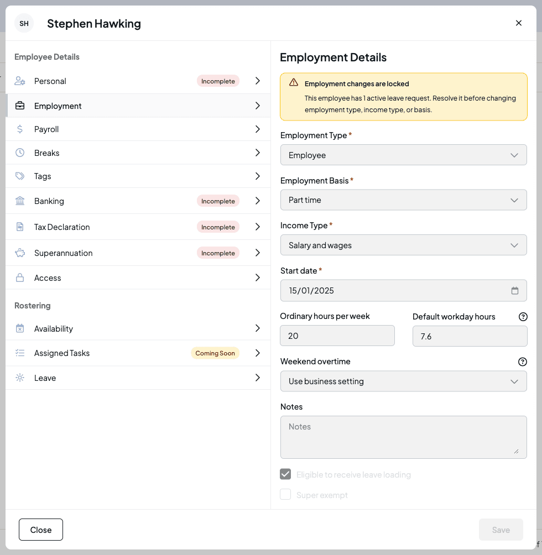Click the Save button
542x555 pixels.
pyautogui.click(x=501, y=530)
